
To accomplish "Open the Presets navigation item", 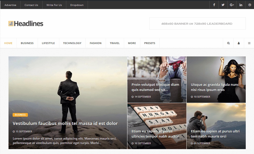I will point(150,43).
